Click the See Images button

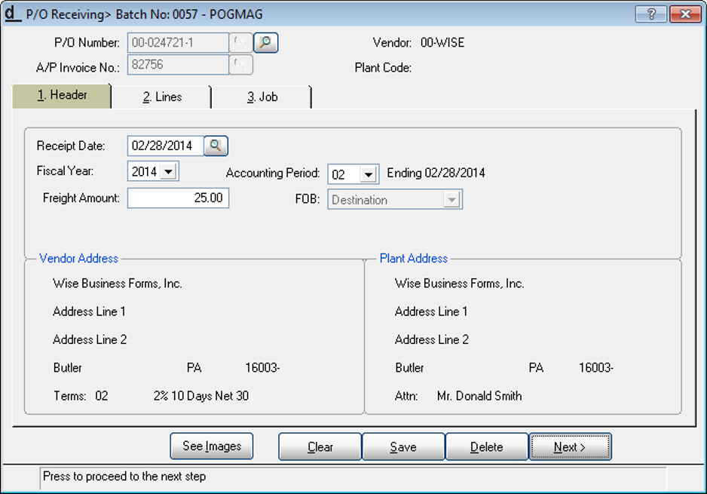click(x=212, y=446)
